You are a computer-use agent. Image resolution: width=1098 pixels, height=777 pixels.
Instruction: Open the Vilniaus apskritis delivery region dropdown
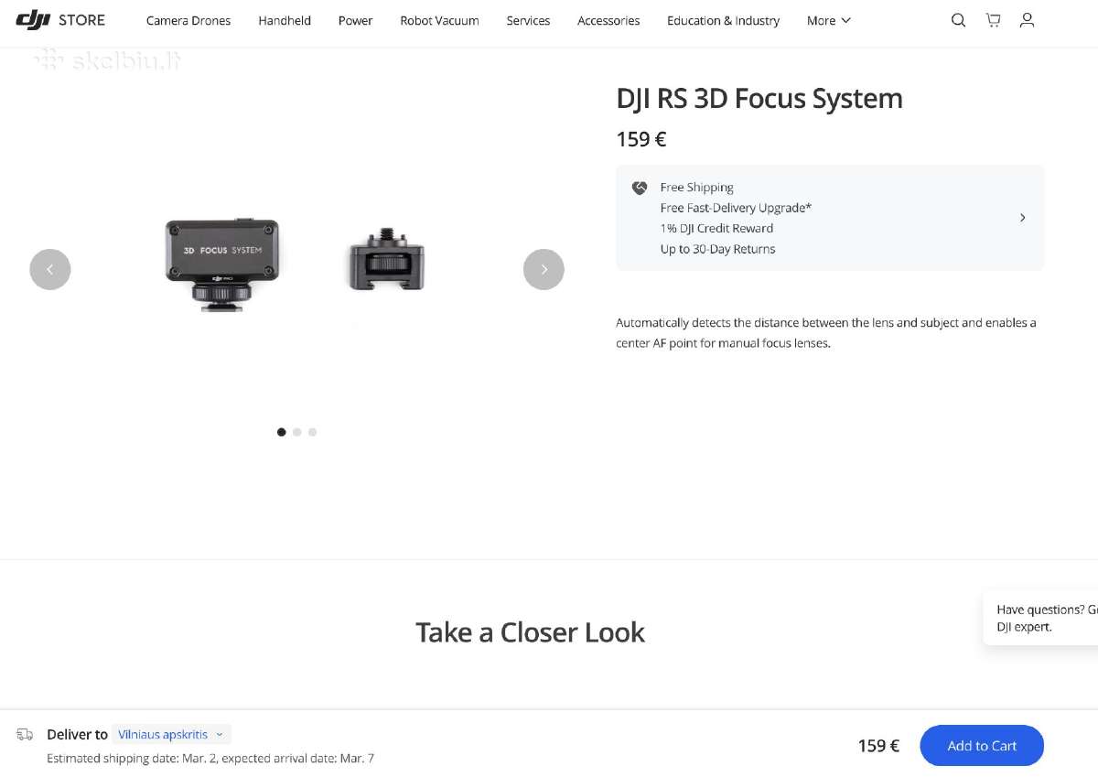[x=171, y=734]
